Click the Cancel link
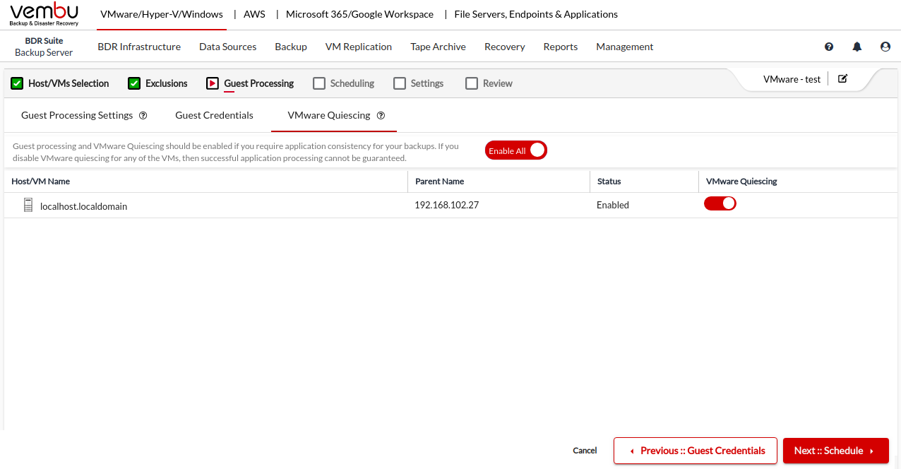The width and height of the screenshot is (901, 469). [585, 451]
